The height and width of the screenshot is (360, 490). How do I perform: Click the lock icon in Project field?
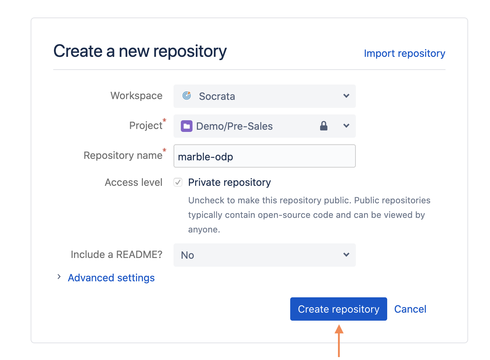tap(324, 126)
